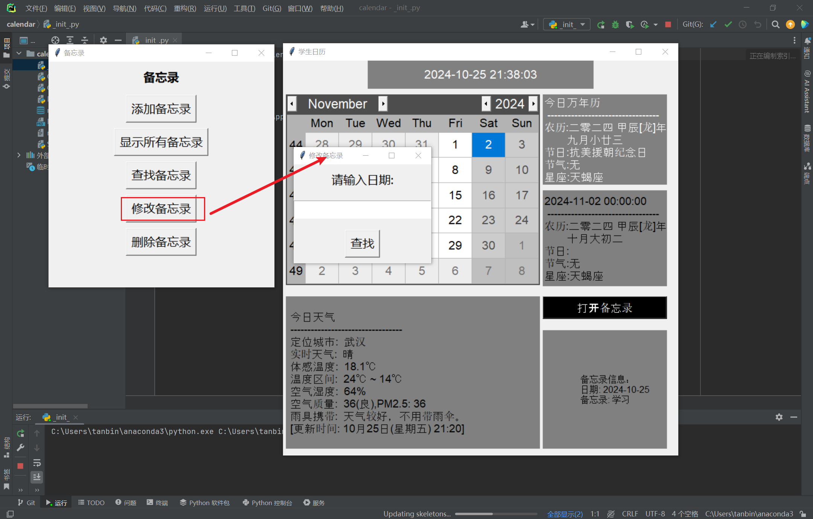This screenshot has width=813, height=519.
Task: Collapse the calendar project folder
Action: (x=19, y=53)
